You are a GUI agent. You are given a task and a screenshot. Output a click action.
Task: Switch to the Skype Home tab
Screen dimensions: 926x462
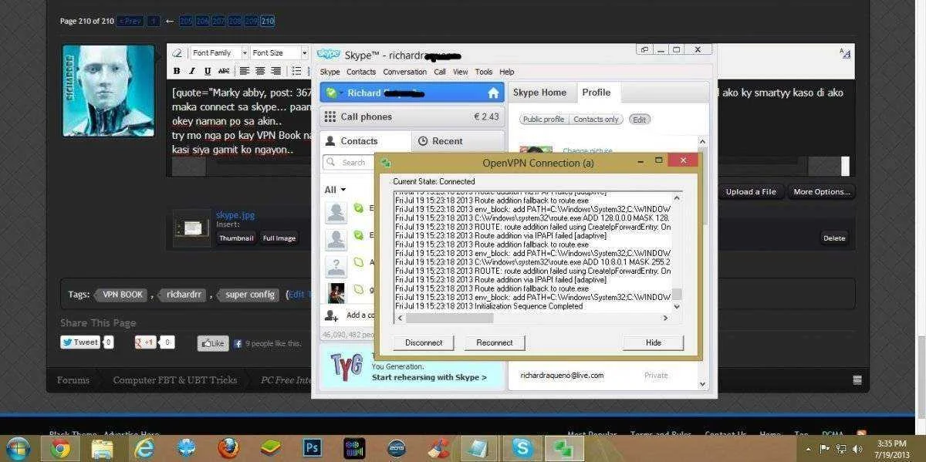point(539,93)
